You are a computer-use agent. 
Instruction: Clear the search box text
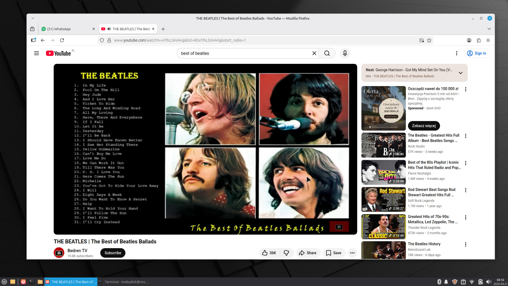point(314,53)
